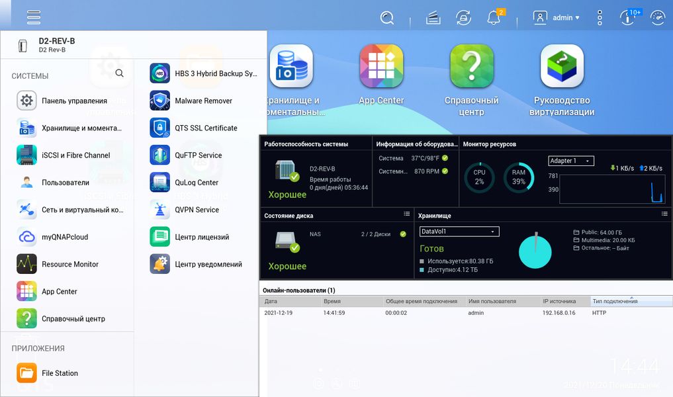Click the File Station folder icon
Screen dimensions: 673x397
26,373
